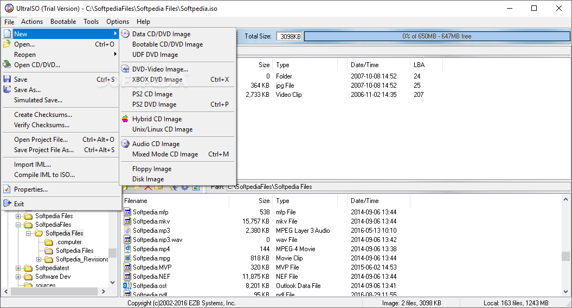
Task: Click Import IML...
Action: (x=61, y=165)
